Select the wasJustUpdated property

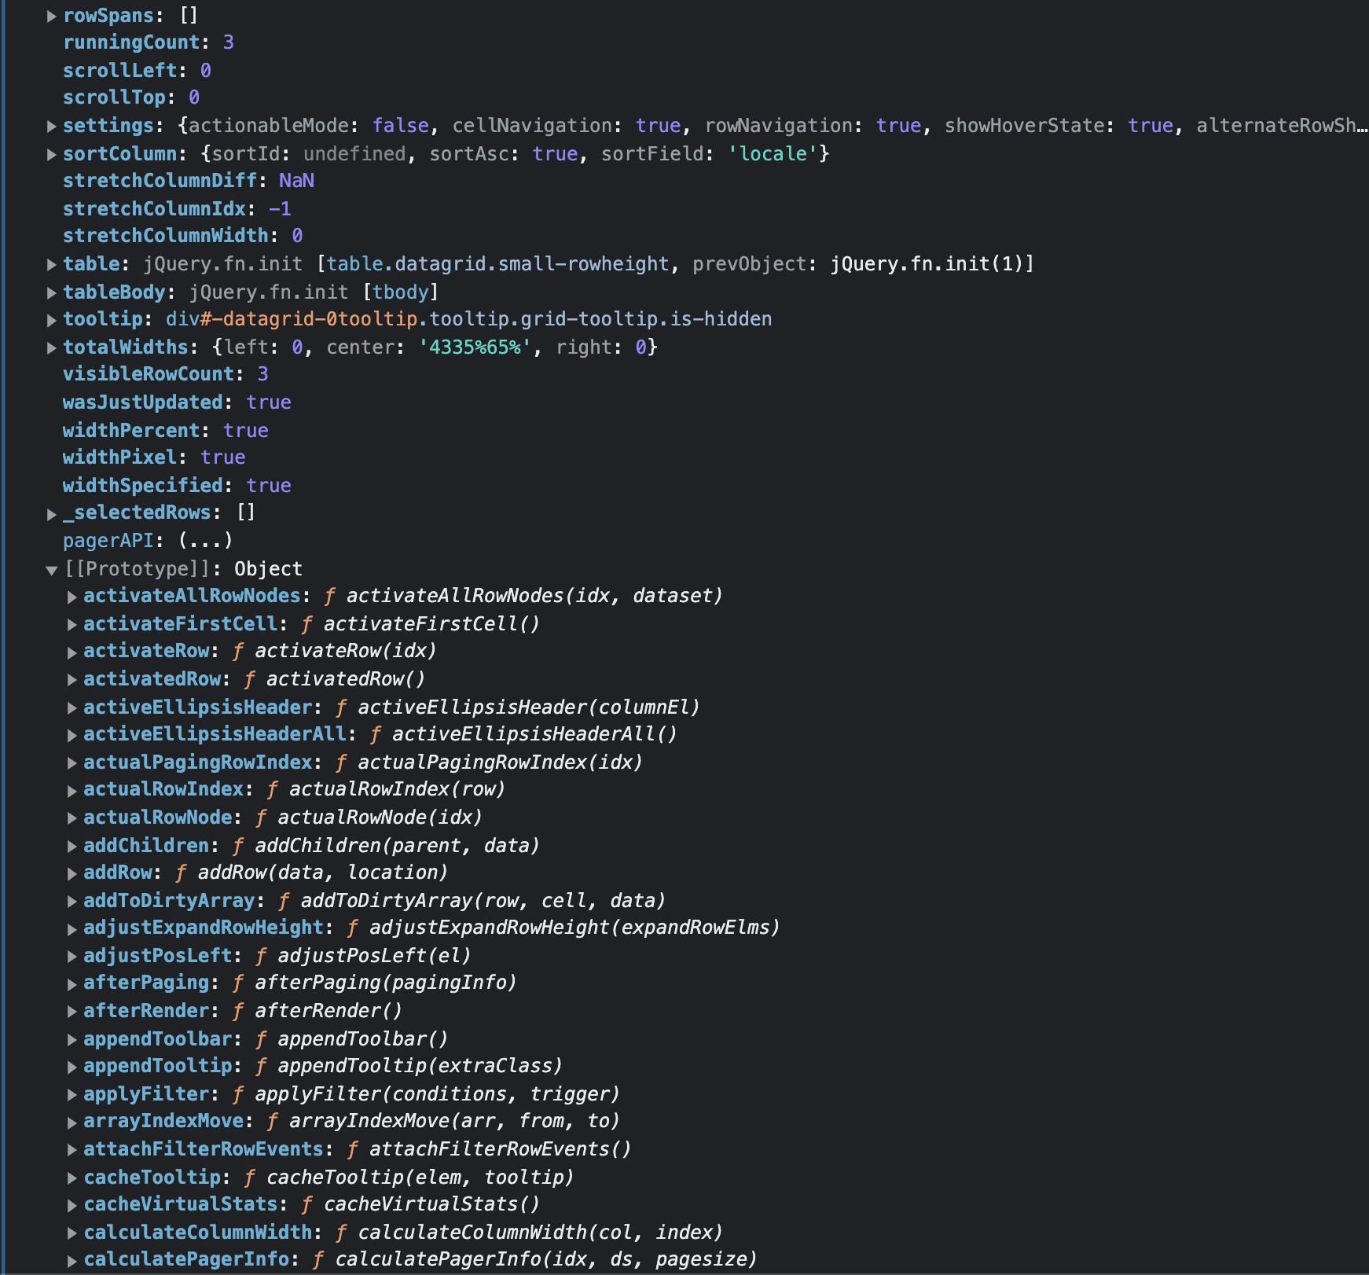coord(143,402)
